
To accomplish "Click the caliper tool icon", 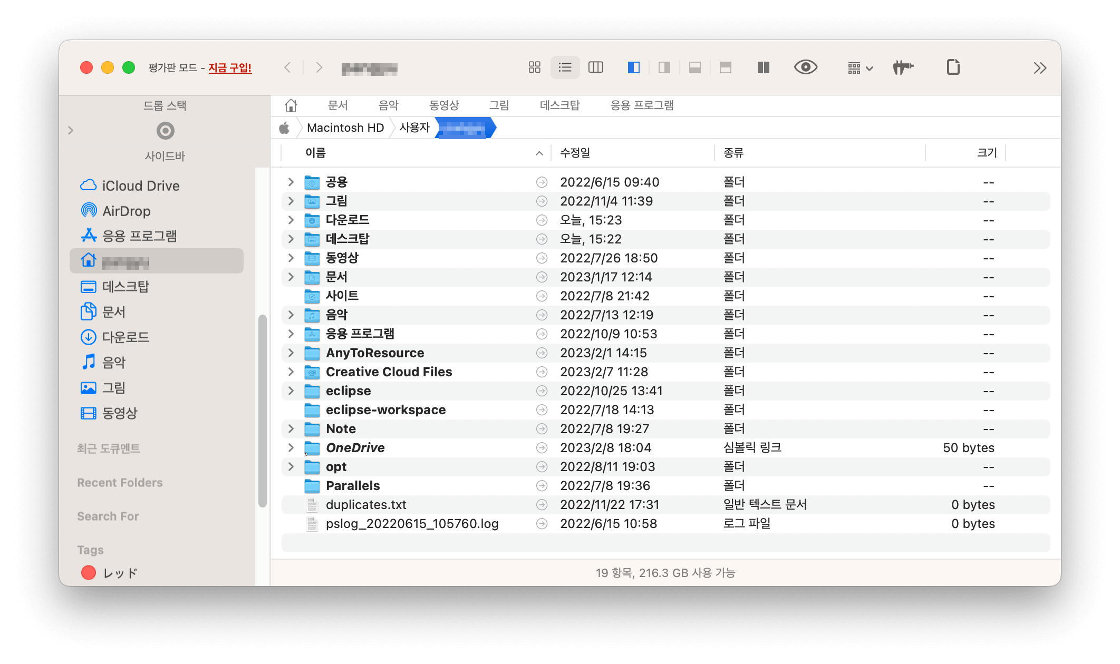I will point(903,67).
